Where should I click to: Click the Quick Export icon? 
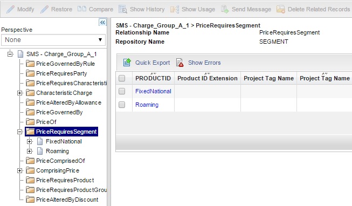pyautogui.click(x=127, y=63)
